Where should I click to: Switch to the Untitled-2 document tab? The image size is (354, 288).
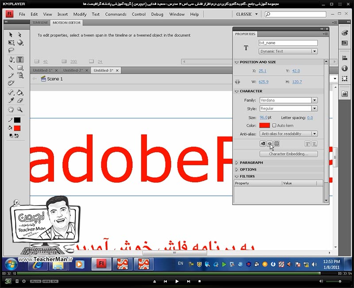click(x=73, y=70)
